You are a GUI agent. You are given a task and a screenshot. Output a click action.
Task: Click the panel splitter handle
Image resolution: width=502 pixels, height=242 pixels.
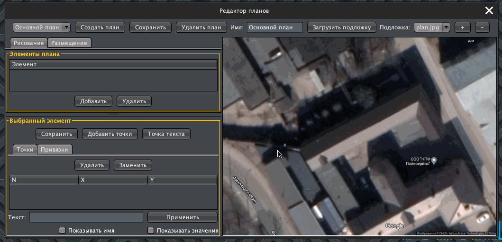click(113, 115)
